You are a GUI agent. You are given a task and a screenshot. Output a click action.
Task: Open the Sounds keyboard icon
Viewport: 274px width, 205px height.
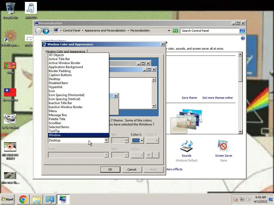pos(187,146)
